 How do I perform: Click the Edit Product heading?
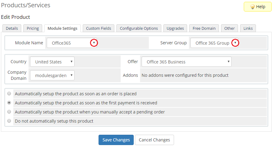tap(15, 17)
